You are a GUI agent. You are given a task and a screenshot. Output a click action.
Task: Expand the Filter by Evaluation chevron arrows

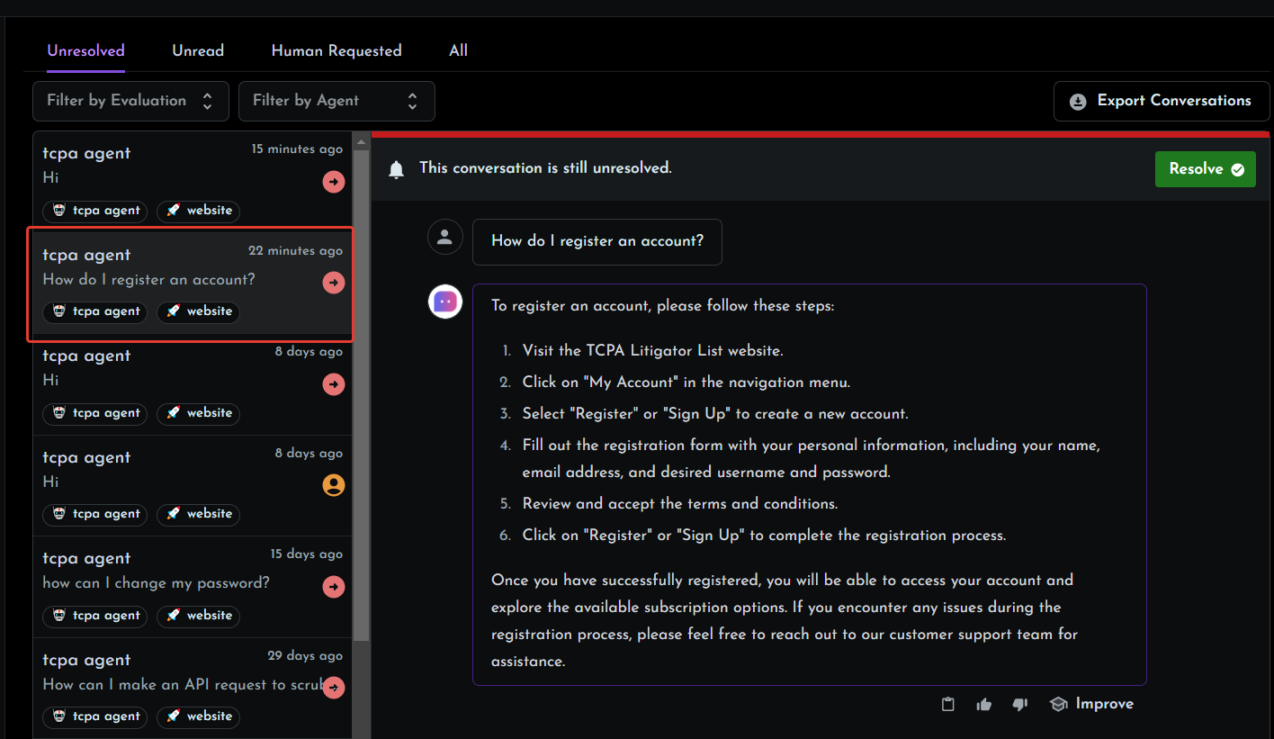pyautogui.click(x=209, y=101)
